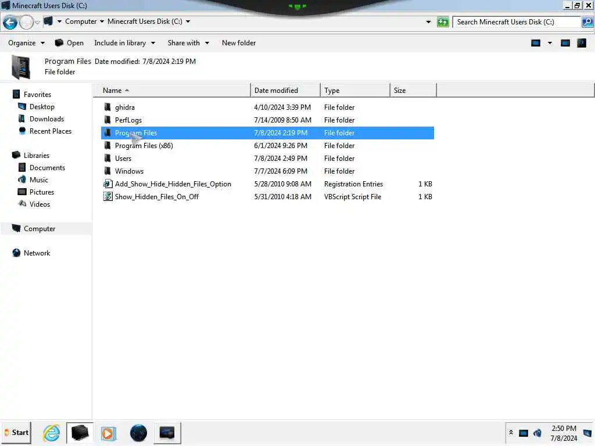Image resolution: width=595 pixels, height=446 pixels.
Task: Click the VBScript Script File type cell
Action: pyautogui.click(x=353, y=196)
